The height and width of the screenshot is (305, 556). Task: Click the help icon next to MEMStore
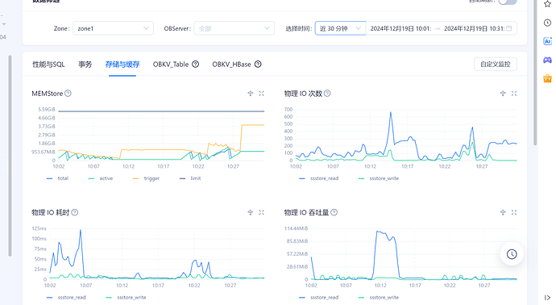(68, 94)
